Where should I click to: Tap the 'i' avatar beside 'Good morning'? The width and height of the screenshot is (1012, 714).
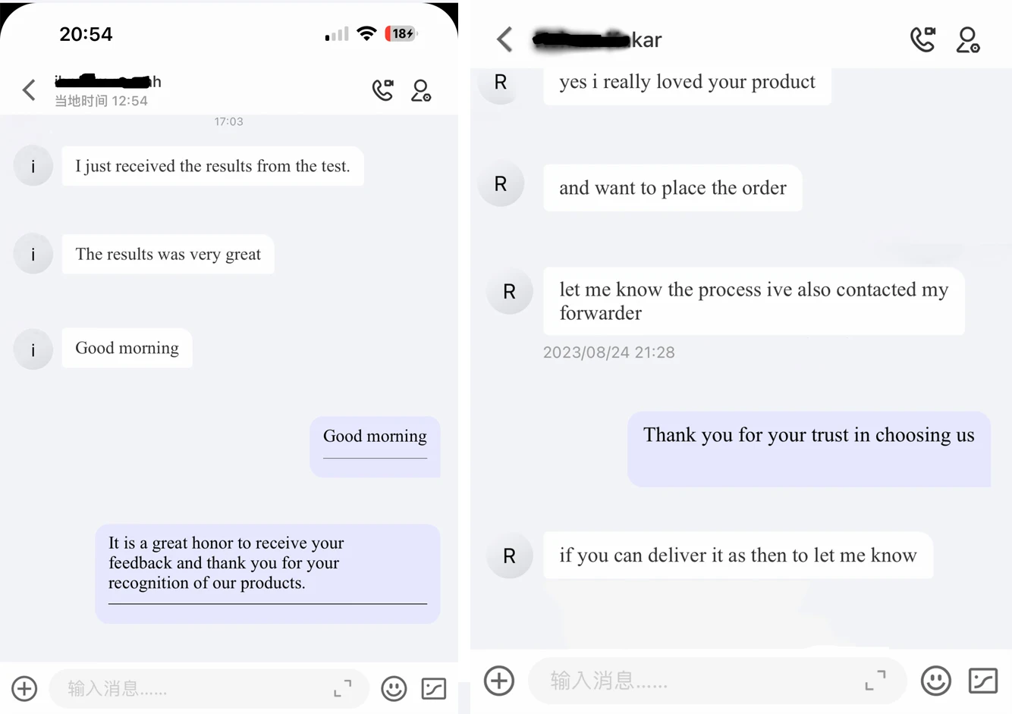(x=33, y=349)
